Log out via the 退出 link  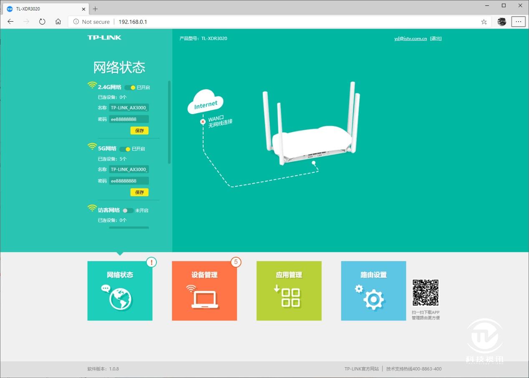click(x=436, y=38)
